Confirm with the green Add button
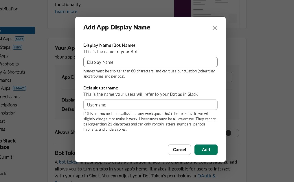The image size is (294, 182). tap(206, 150)
